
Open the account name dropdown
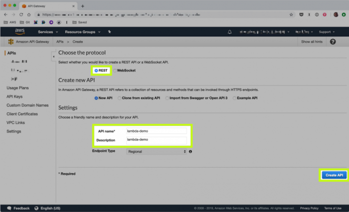click(x=264, y=32)
